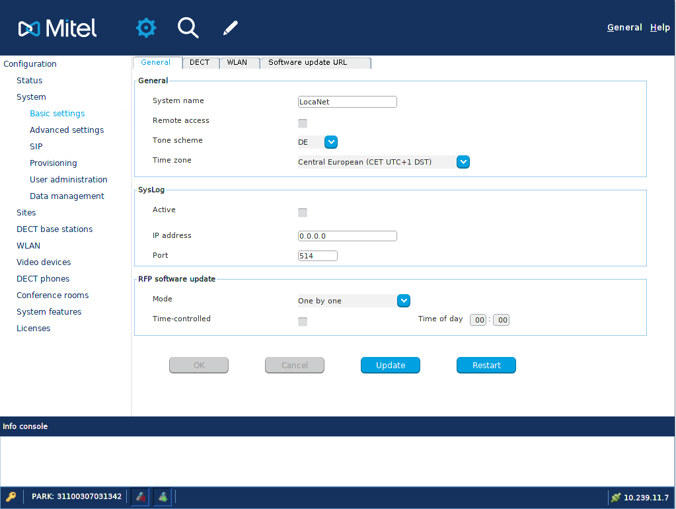Screen dimensions: 676x509
Task: Click the connection plug icon beside IP address
Action: tap(616, 497)
